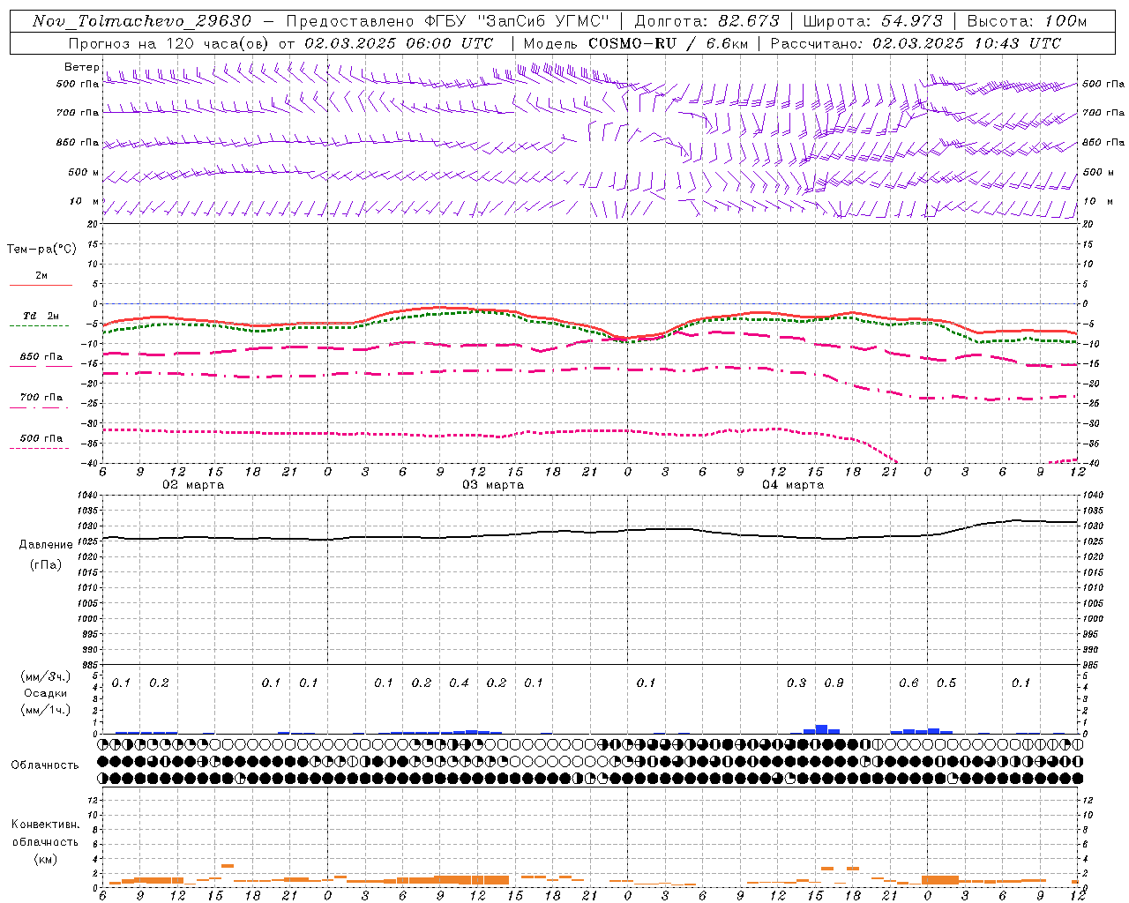This screenshot has width=1129, height=903.
Task: Click the '03 марта' date label
Action: coord(493,485)
